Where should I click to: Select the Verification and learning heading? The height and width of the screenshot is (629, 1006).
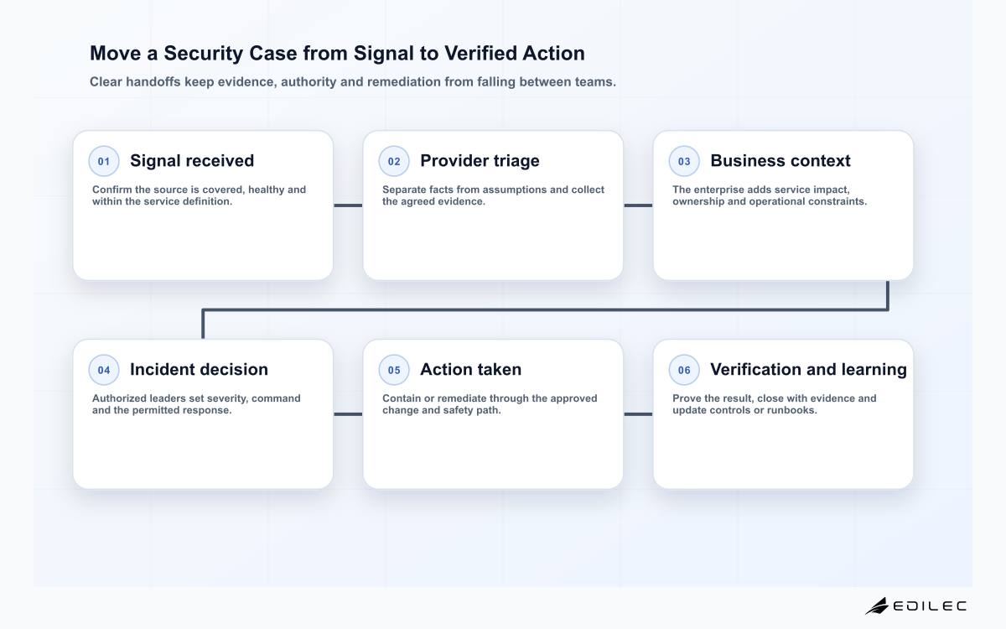(808, 370)
